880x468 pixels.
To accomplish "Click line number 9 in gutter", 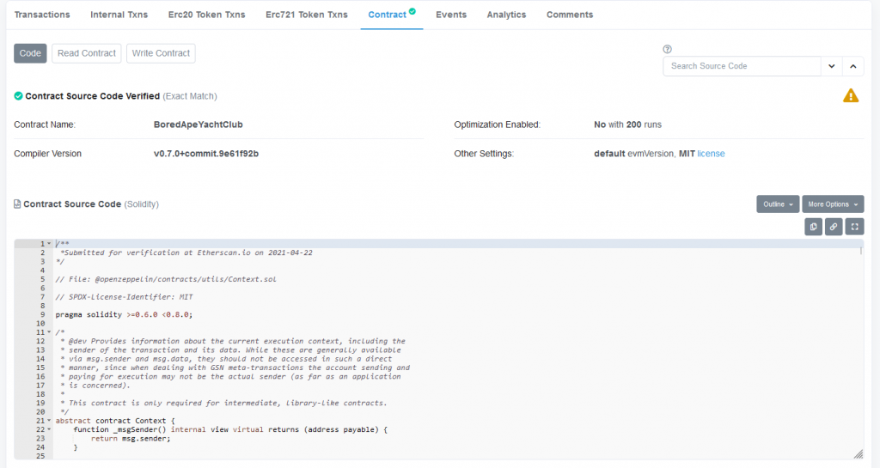I will (x=42, y=315).
